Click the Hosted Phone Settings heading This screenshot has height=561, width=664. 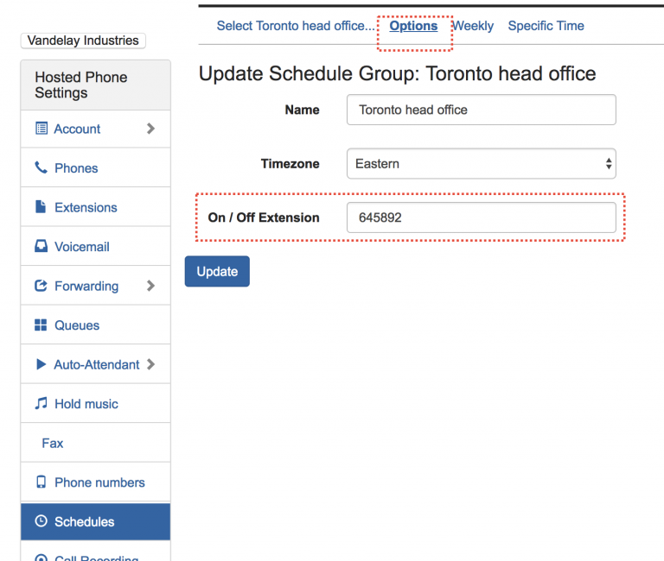click(81, 85)
